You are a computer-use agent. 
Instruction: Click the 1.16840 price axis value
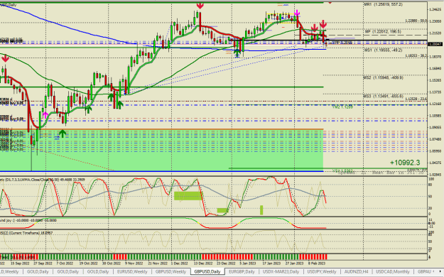(435, 68)
